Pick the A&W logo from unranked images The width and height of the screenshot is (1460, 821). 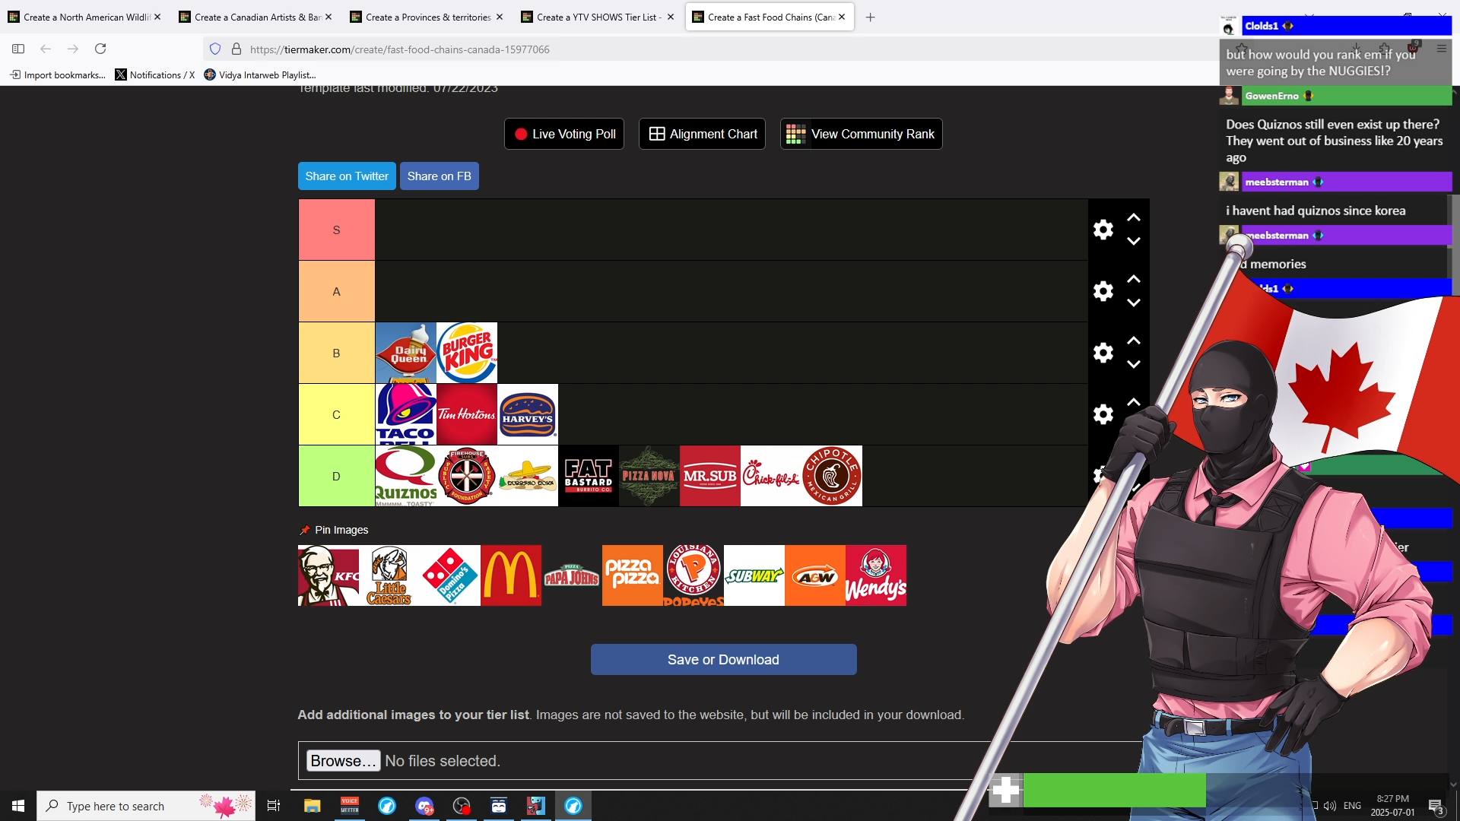point(815,575)
